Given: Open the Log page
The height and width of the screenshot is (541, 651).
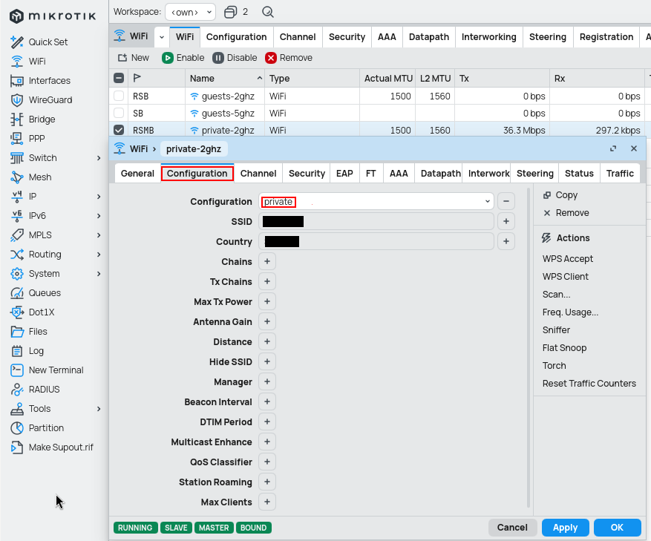Looking at the screenshot, I should tap(27, 351).
